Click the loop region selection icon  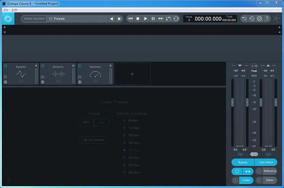click(168, 18)
